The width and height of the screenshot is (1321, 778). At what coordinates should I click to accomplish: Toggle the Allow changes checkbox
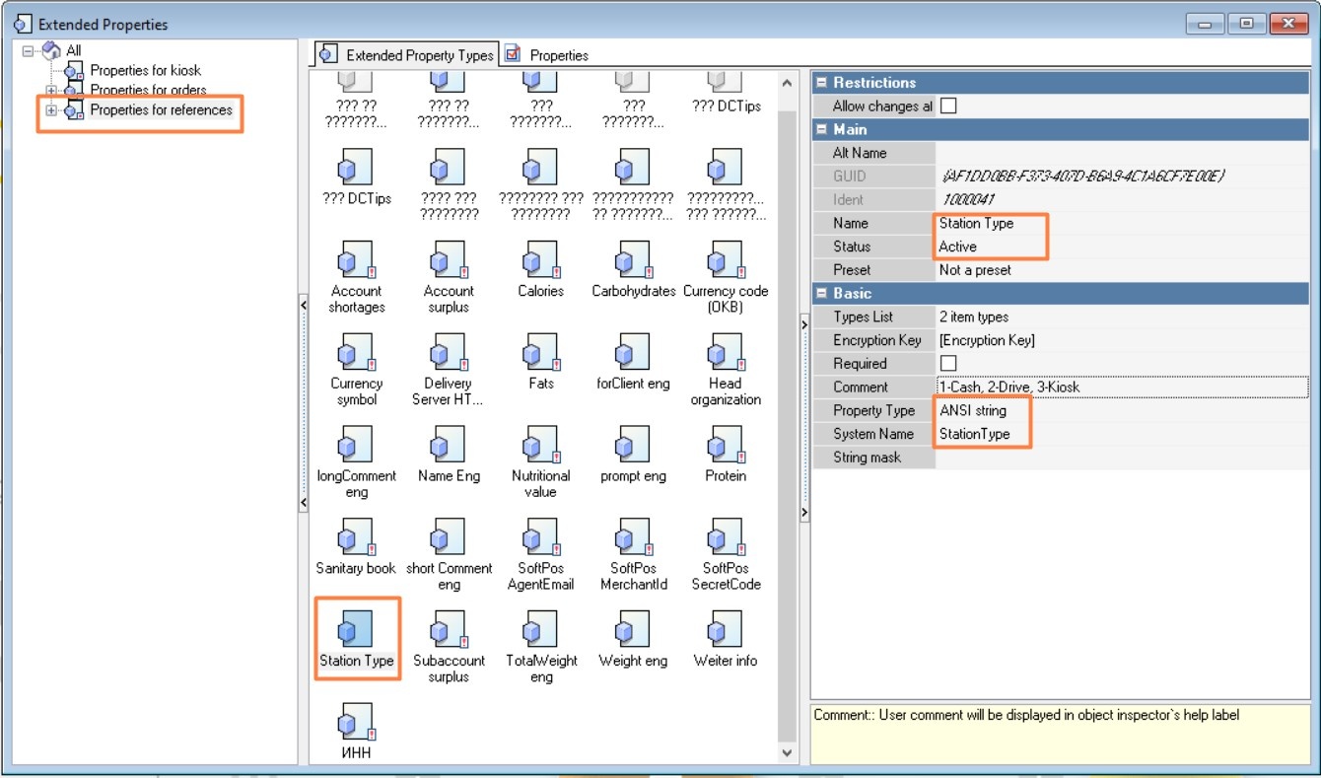click(948, 106)
